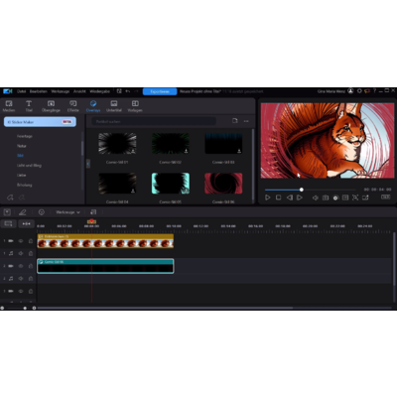Download Comic-Stil 01 via its download icon
The height and width of the screenshot is (397, 397).
tap(133, 151)
